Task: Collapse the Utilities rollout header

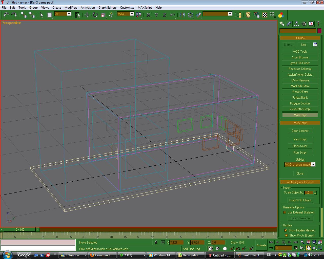Action: point(300,38)
